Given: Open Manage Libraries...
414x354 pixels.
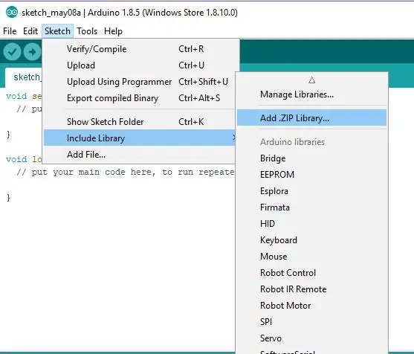Looking at the screenshot, I should [312, 94].
